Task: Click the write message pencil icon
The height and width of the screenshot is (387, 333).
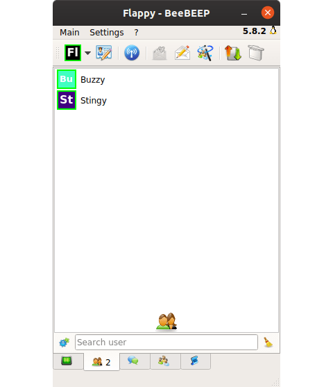Action: coord(182,53)
